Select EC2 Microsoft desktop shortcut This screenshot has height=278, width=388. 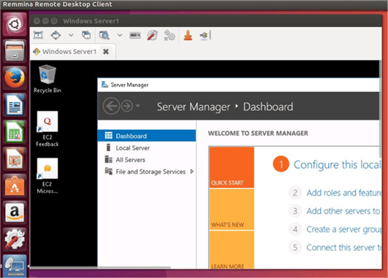[47, 176]
